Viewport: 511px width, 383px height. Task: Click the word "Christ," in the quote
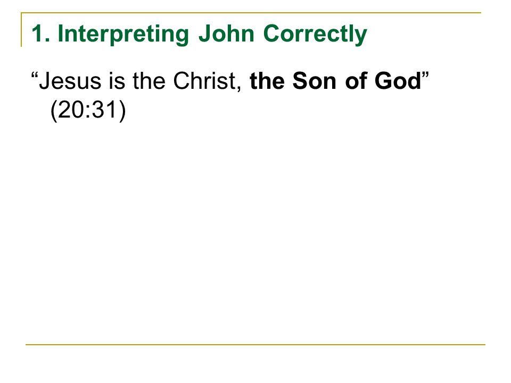click(x=207, y=81)
